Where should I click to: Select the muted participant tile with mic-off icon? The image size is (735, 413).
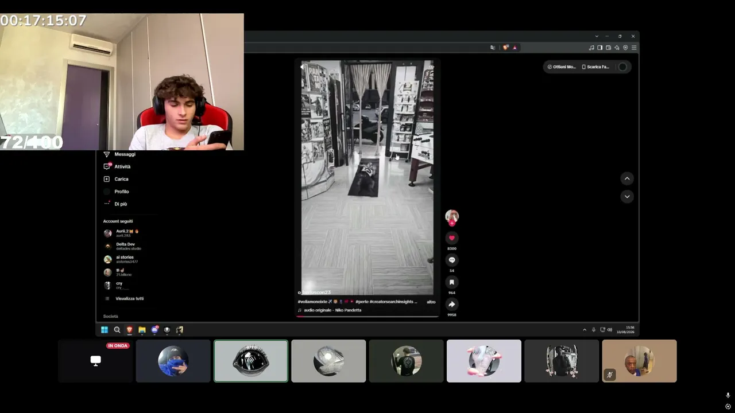pos(639,361)
